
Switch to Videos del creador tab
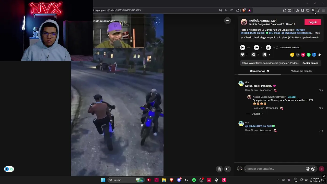pos(302,71)
